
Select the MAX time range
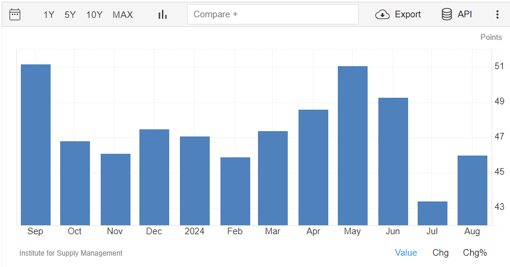(x=123, y=15)
